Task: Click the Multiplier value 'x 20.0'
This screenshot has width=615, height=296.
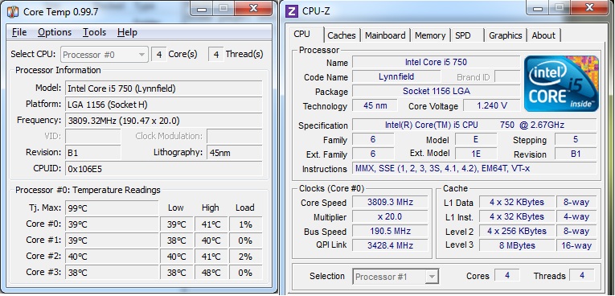Action: pyautogui.click(x=390, y=216)
